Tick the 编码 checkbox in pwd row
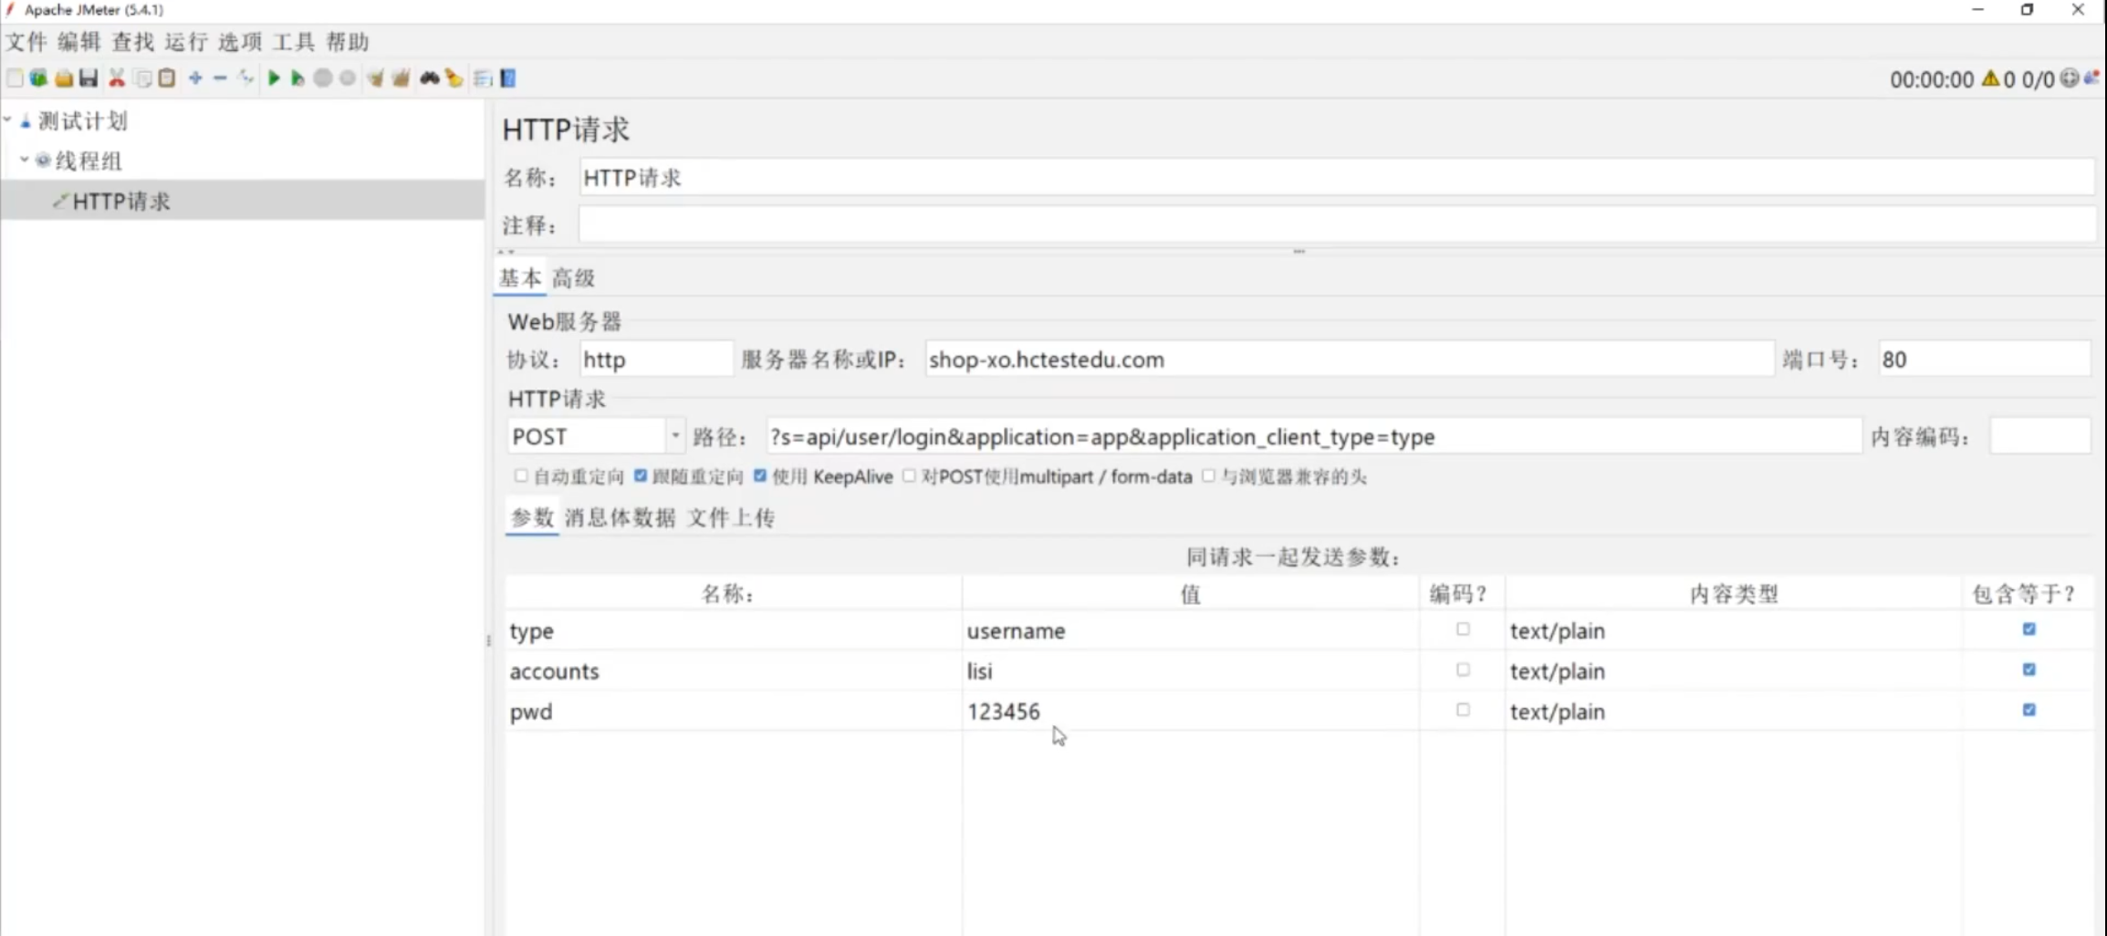Viewport: 2107px width, 936px height. 1463,710
